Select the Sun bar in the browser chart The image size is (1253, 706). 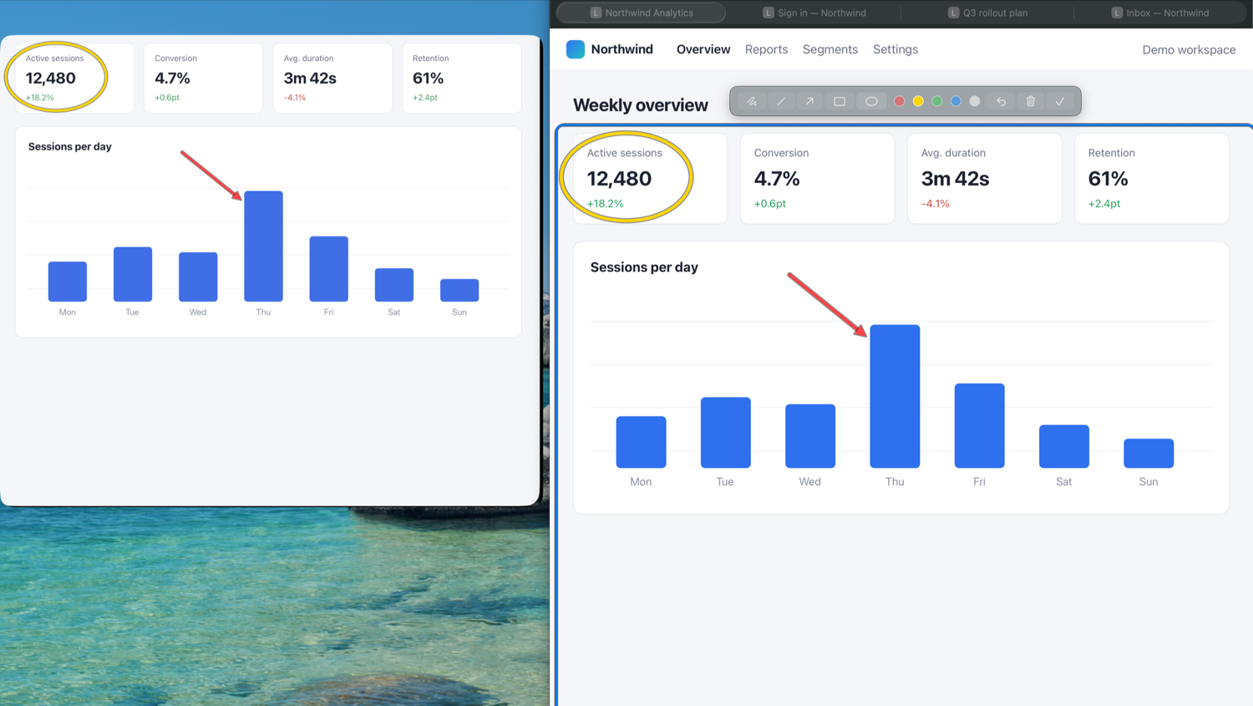coord(1149,453)
